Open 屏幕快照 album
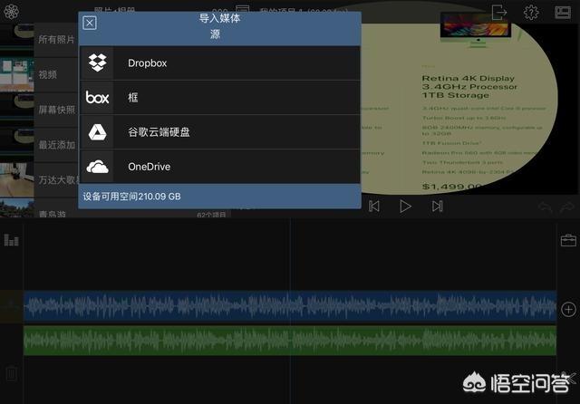 pos(56,110)
